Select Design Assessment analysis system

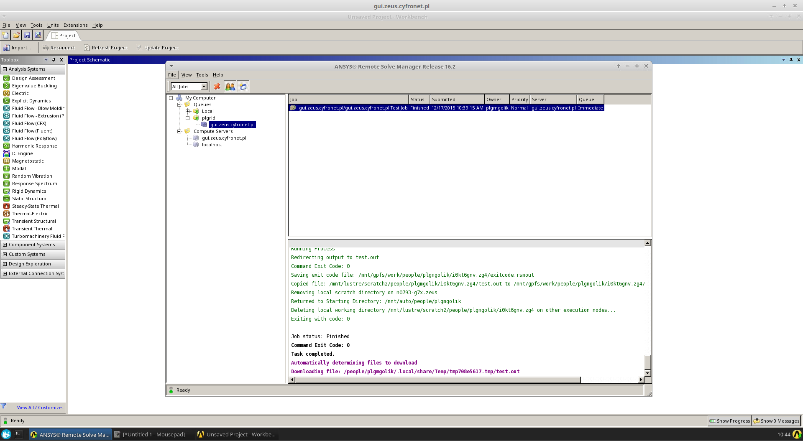pyautogui.click(x=33, y=78)
